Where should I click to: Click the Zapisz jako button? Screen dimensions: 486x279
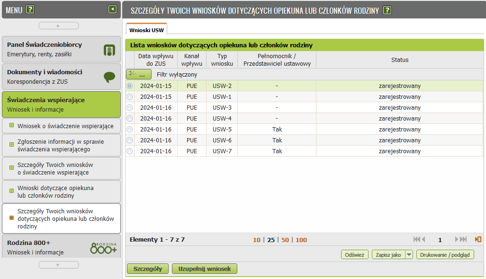388,254
